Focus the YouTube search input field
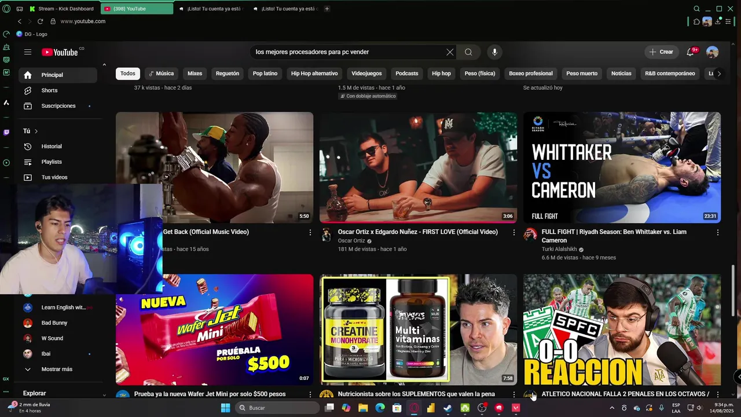 [x=349, y=52]
